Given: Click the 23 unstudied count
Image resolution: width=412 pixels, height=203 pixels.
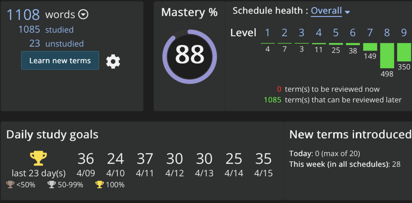Looking at the screenshot, I should pos(35,44).
